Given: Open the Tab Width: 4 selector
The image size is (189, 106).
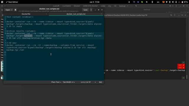Looking at the screenshot, I should point(69,82).
